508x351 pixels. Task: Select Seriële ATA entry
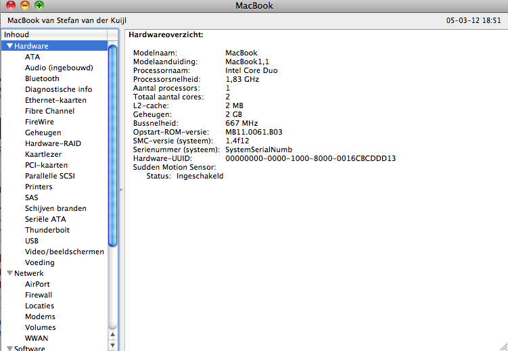(45, 219)
